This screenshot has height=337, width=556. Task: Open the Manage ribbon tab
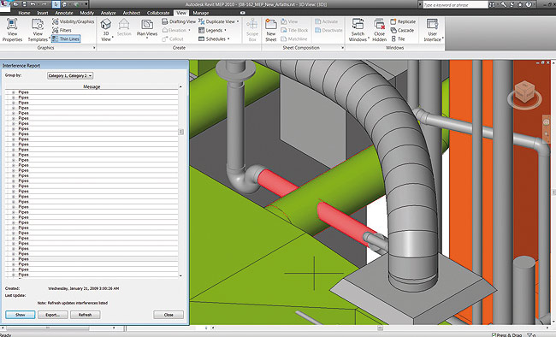(201, 13)
